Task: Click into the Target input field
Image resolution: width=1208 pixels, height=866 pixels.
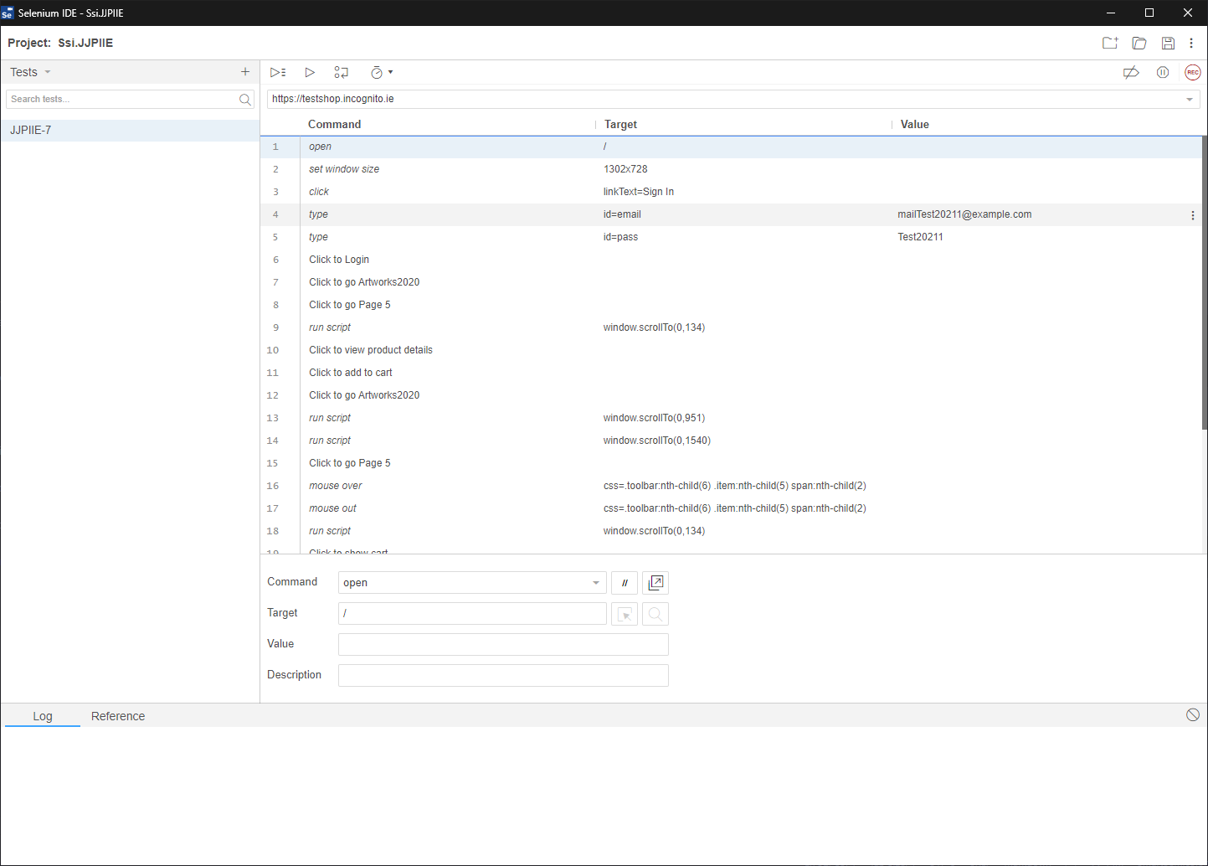Action: (x=472, y=614)
